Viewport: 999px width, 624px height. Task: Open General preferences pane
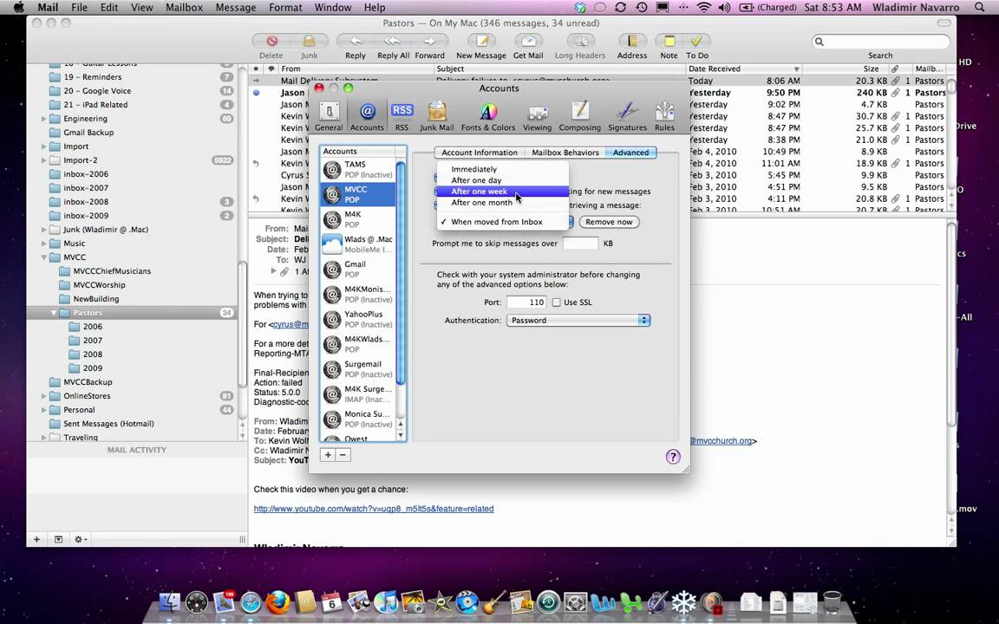(329, 116)
